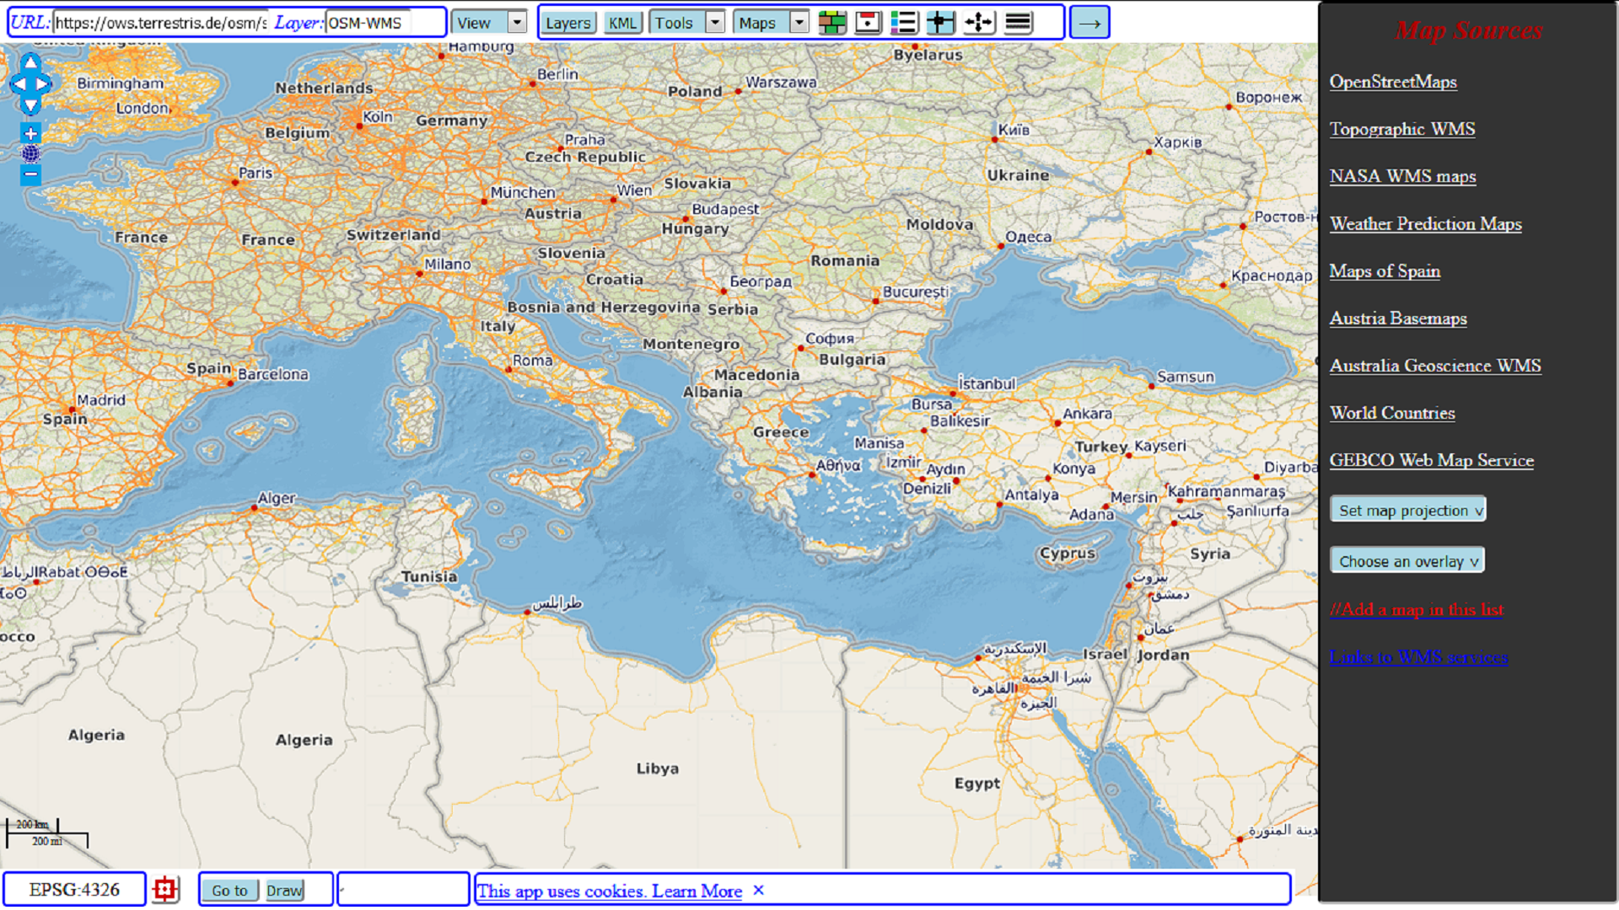
Task: Click the Syria label on the map
Action: tap(1209, 554)
